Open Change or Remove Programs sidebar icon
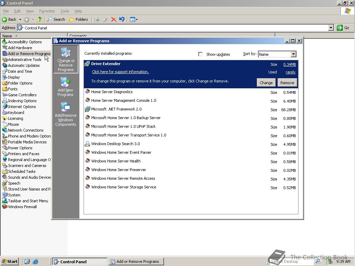 click(66, 59)
